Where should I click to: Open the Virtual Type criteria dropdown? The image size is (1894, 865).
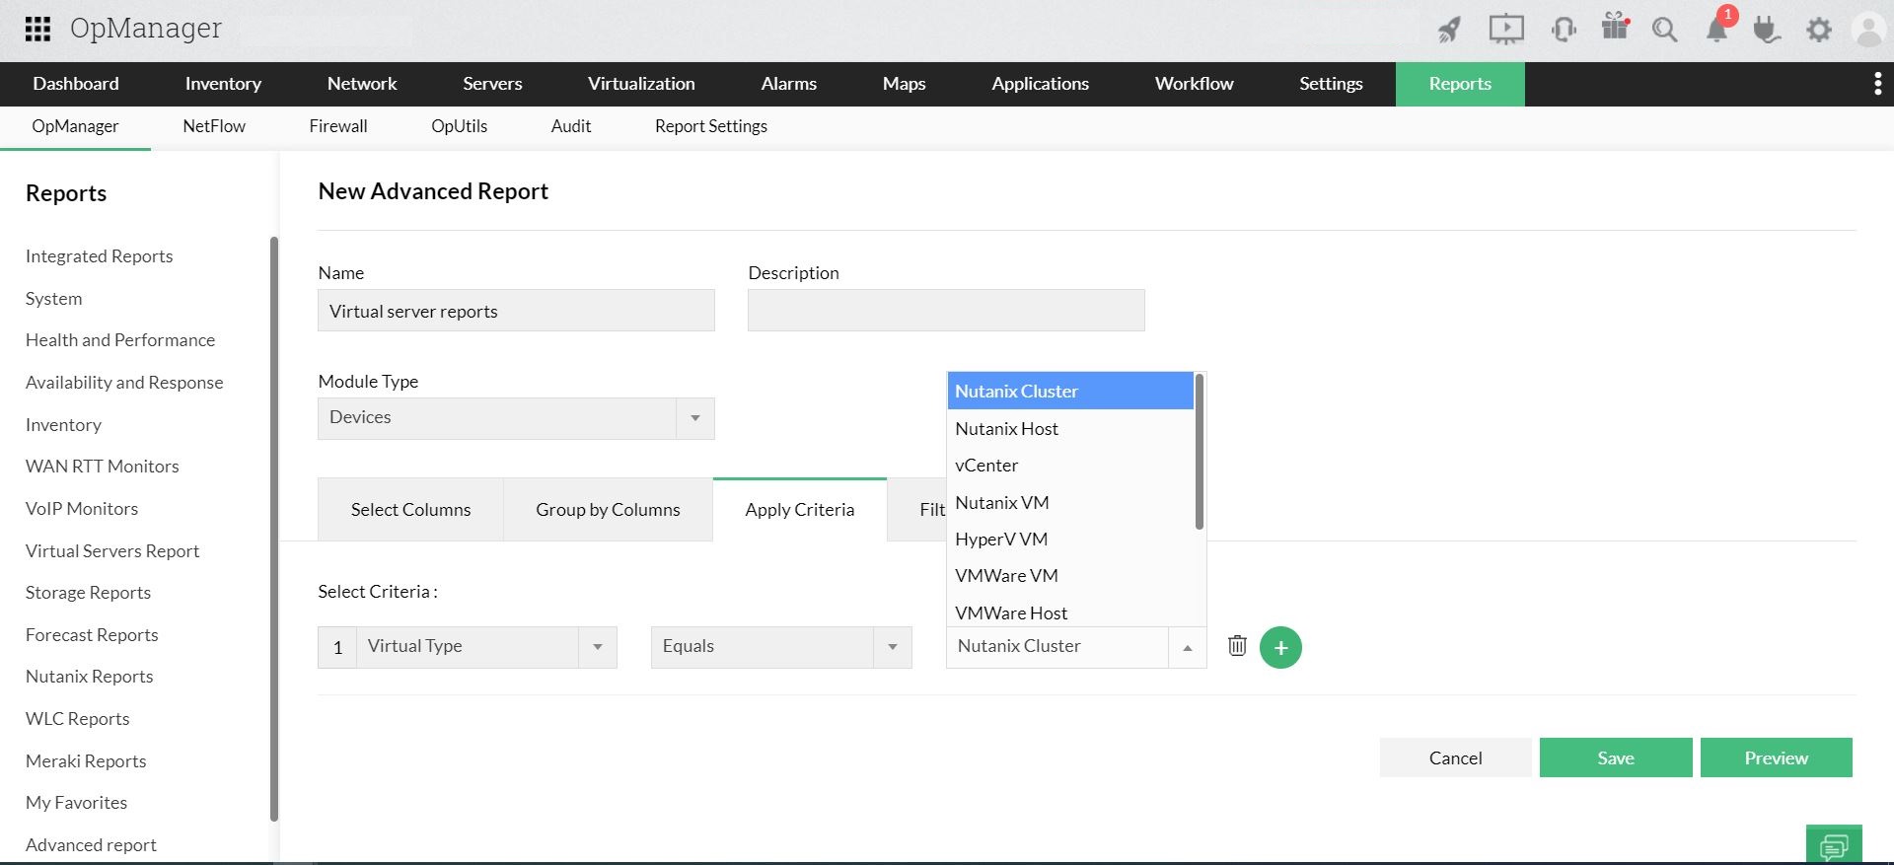pyautogui.click(x=597, y=647)
